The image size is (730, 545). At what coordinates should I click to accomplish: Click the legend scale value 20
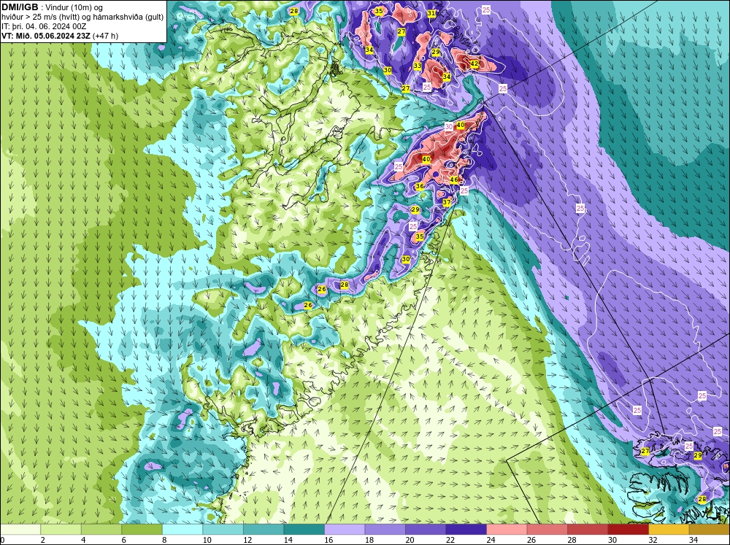(x=410, y=540)
